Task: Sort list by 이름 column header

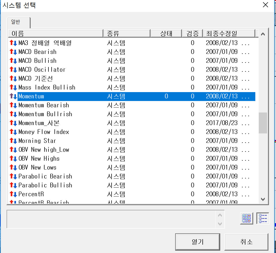Action: click(x=56, y=33)
